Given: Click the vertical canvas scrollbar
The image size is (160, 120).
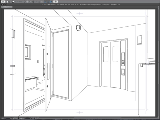Looking at the screenshot, I should [x=158, y=62].
